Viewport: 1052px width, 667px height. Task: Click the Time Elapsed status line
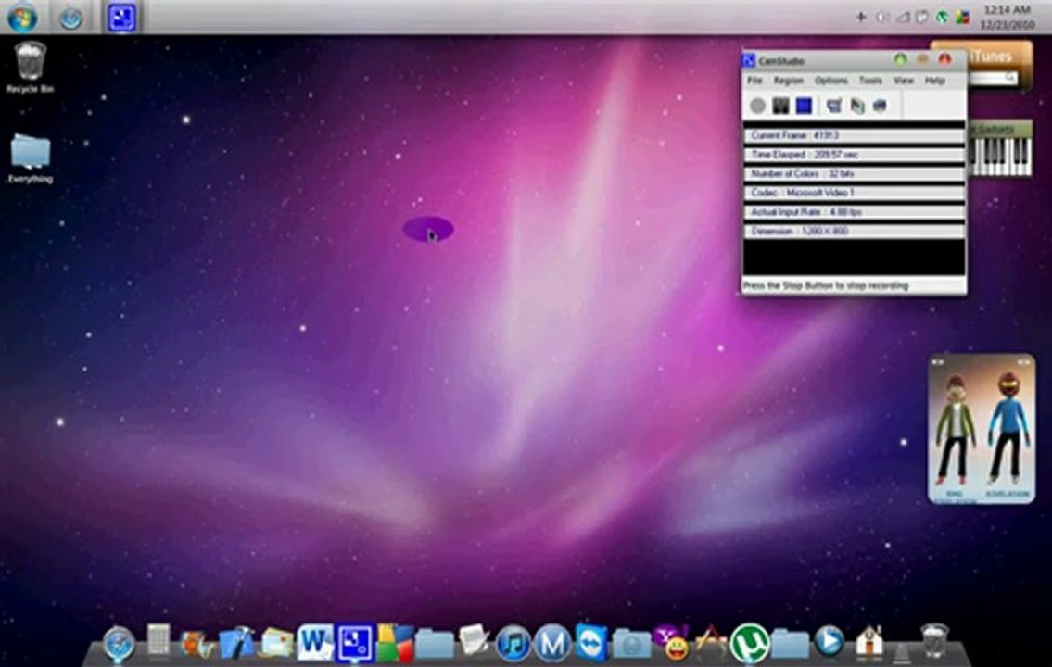click(854, 155)
